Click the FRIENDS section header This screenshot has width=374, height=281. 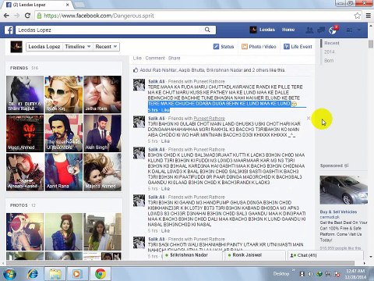pos(19,68)
